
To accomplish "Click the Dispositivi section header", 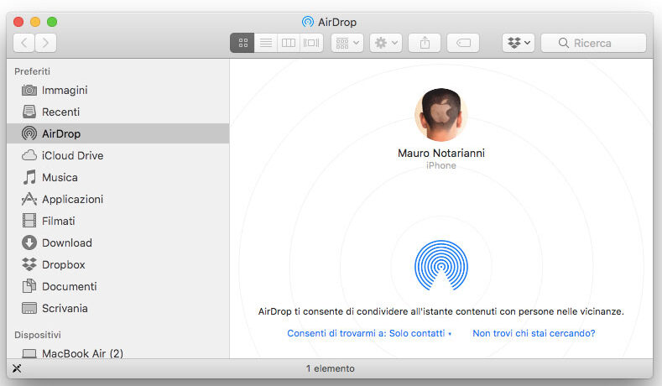I will (38, 335).
